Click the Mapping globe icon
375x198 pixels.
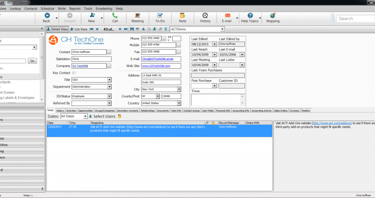pos(273,16)
